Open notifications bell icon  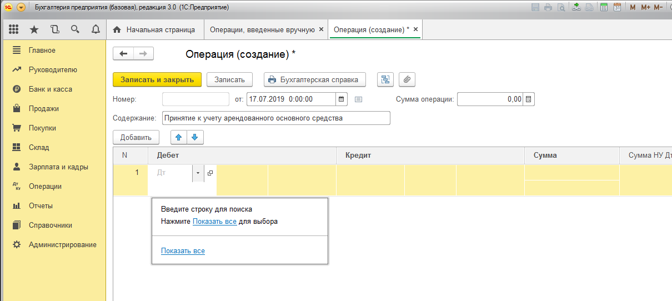click(95, 29)
